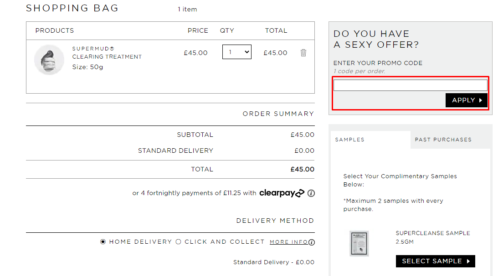Select the CLICK AND COLLECT option
493x276 pixels.
(178, 242)
